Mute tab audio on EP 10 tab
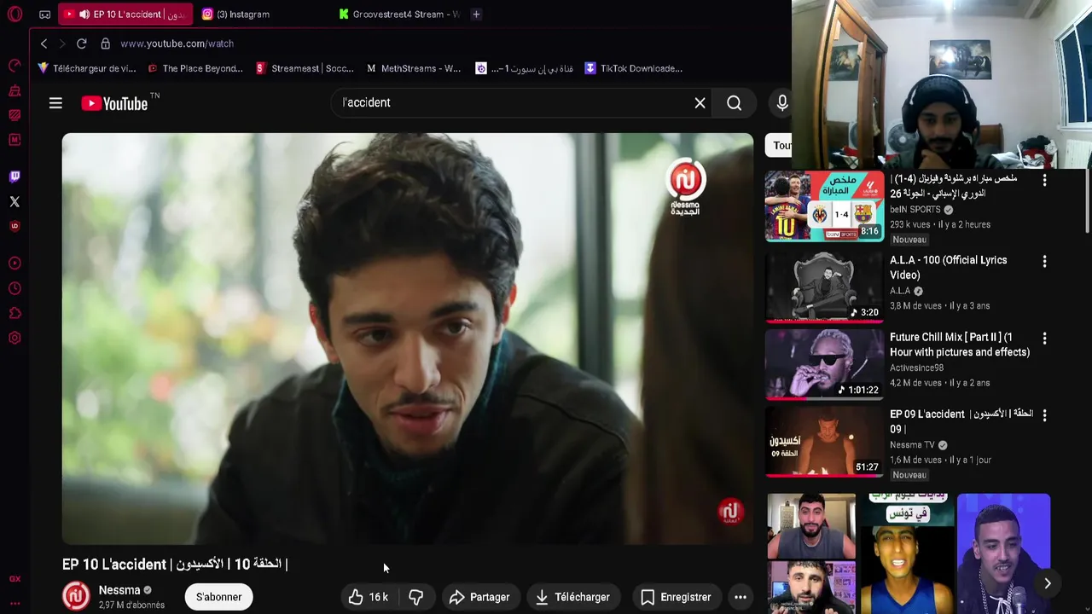This screenshot has height=614, width=1092. [x=84, y=14]
